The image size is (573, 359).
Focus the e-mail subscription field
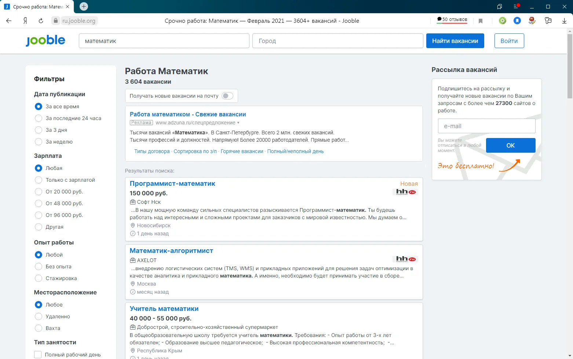[486, 126]
